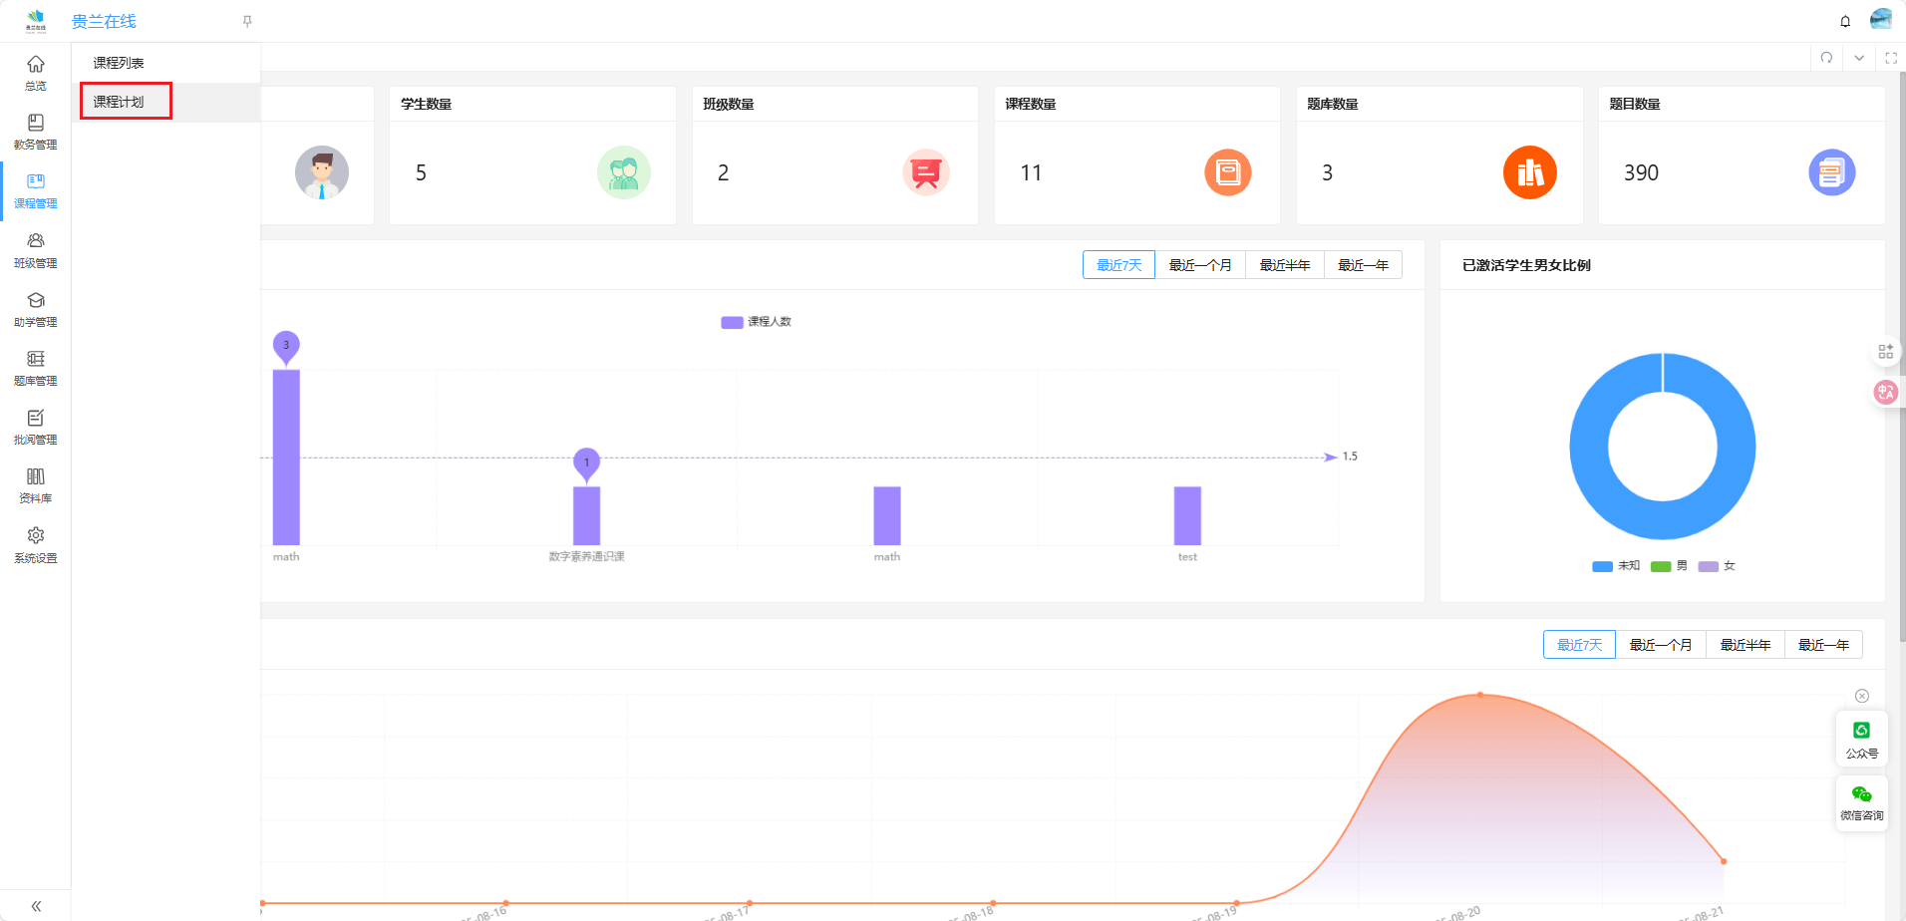Open 班级管理 sidebar section
1906x921 pixels.
tap(36, 250)
